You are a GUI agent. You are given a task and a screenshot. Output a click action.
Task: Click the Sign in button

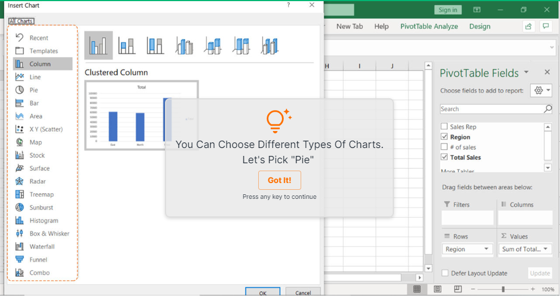448,10
